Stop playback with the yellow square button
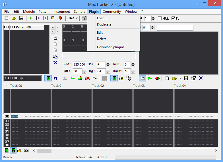Screen dimensions: 223x162 [53, 18]
